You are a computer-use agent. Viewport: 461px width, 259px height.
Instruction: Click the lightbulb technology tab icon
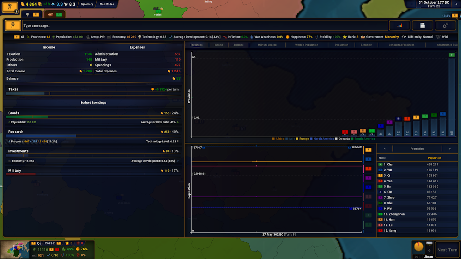(x=28, y=15)
